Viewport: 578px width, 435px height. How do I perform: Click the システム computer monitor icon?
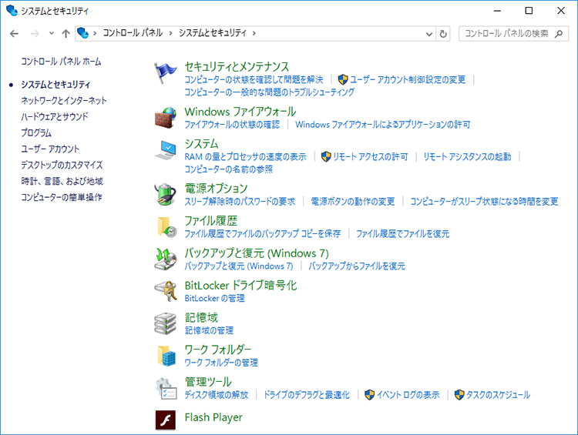pos(166,151)
